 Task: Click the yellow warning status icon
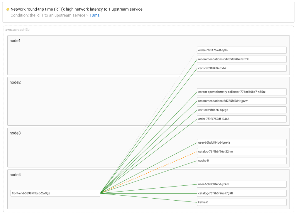pos(7,9)
